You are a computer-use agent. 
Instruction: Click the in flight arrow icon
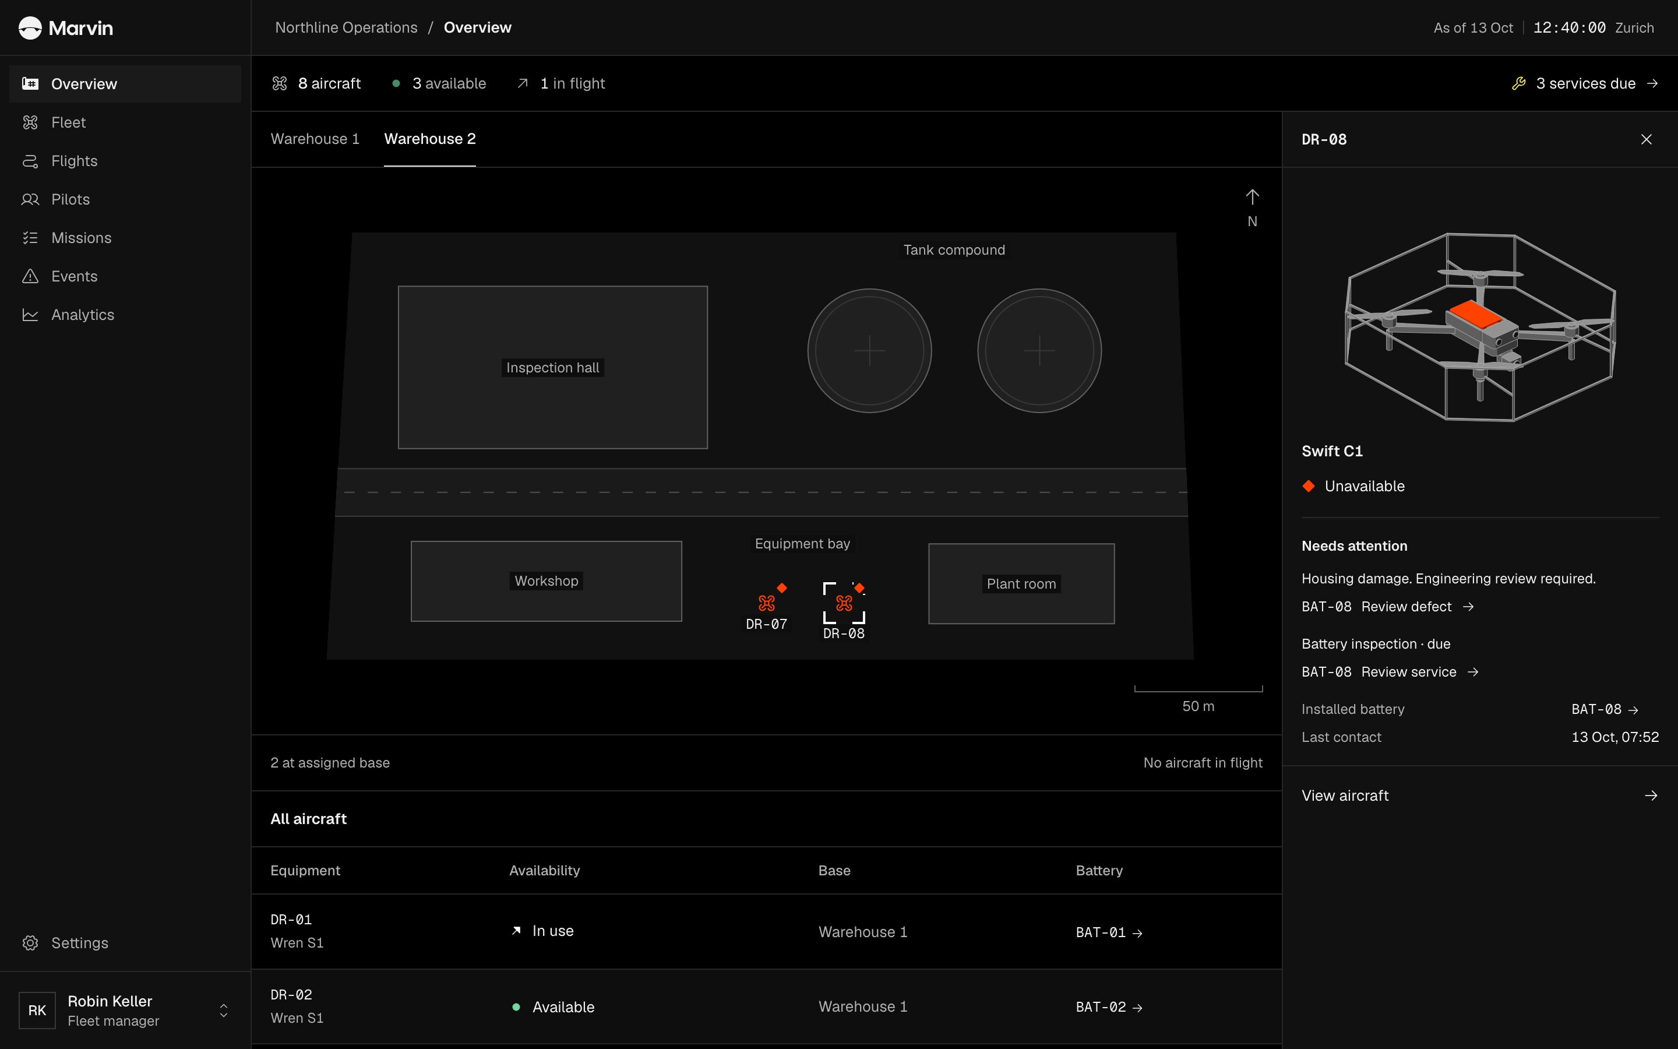[523, 84]
